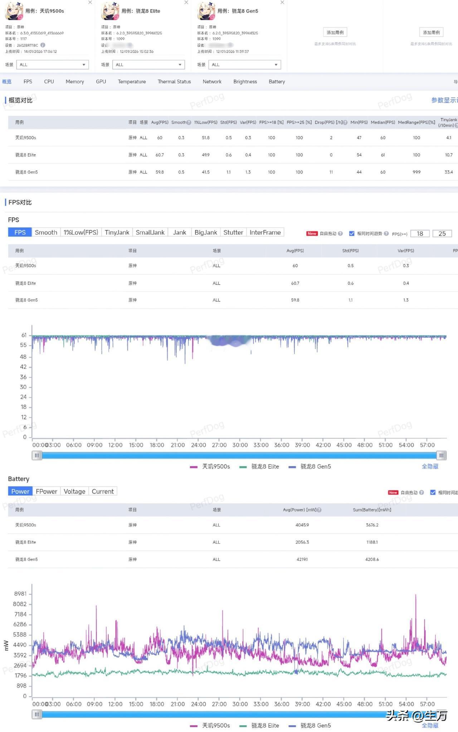Open the CPU tab in the navigation bar
458x732 pixels.
pyautogui.click(x=49, y=82)
